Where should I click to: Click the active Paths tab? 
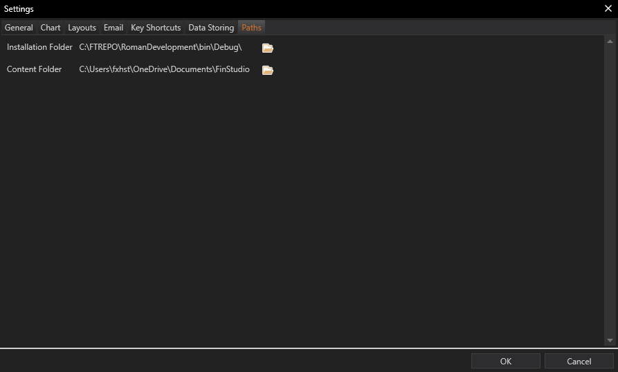click(x=251, y=28)
